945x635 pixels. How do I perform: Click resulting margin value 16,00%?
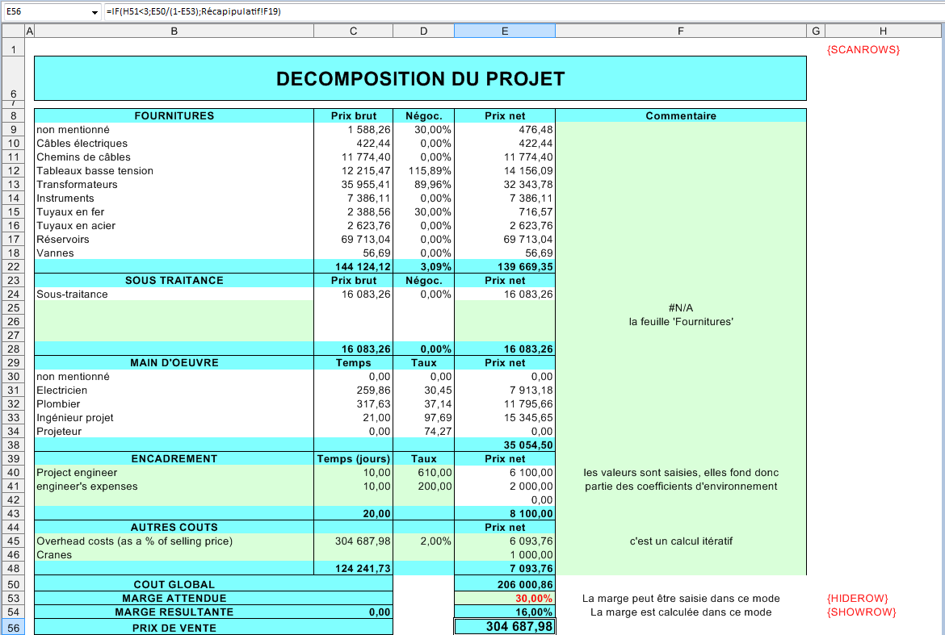(505, 612)
